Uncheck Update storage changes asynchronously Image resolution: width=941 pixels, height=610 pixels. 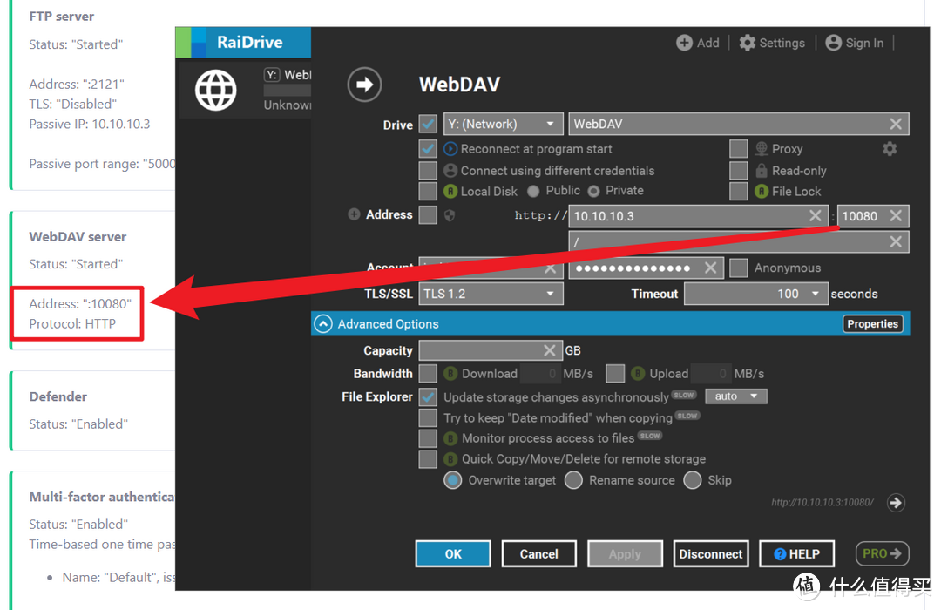coord(428,396)
